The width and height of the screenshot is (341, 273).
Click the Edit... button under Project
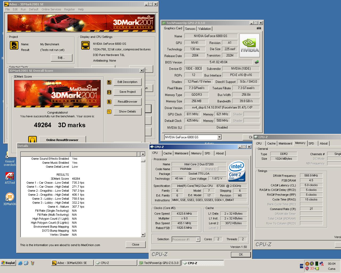click(x=61, y=58)
